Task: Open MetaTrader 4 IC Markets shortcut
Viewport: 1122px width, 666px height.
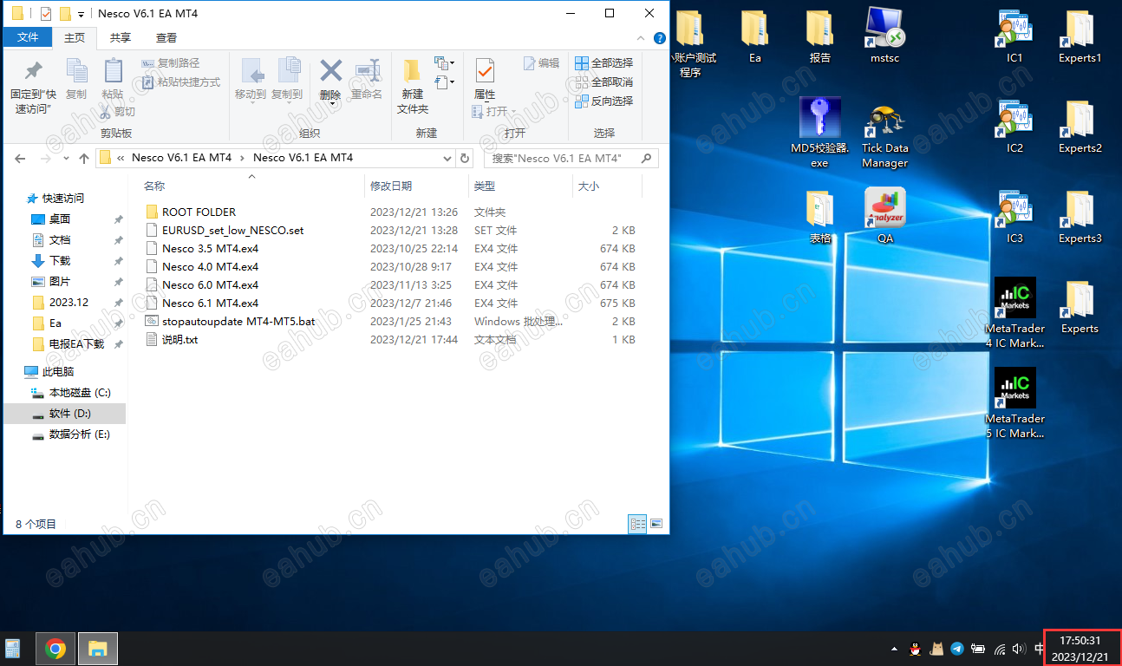Action: coord(1014,299)
